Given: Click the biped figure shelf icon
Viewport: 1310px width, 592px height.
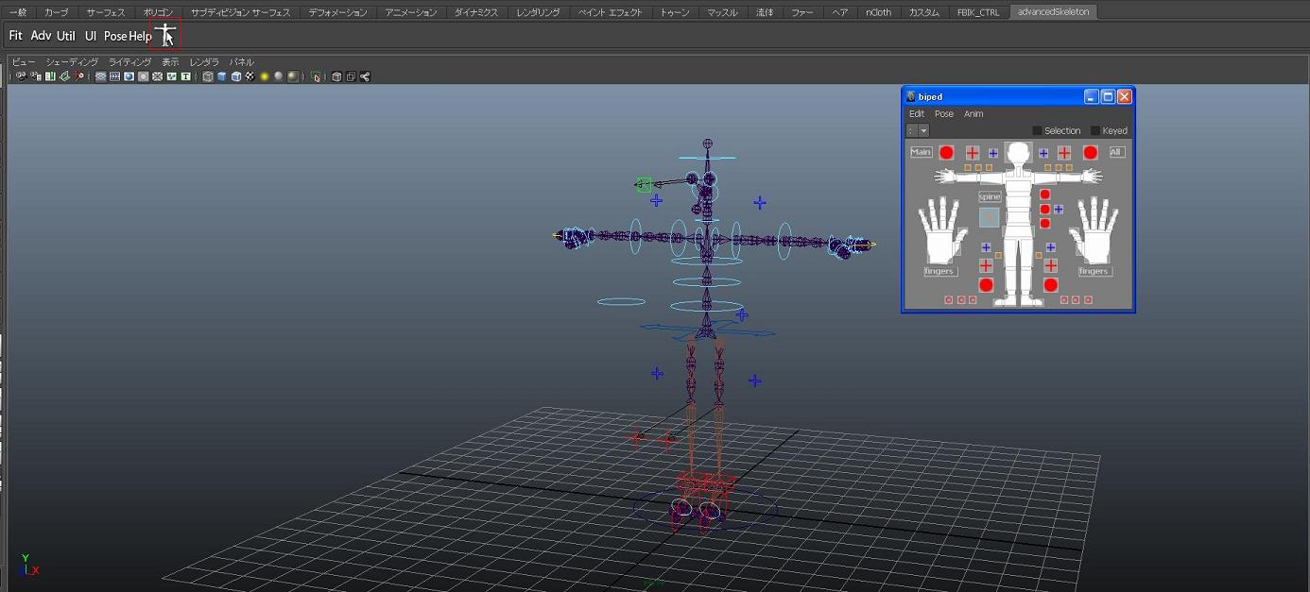Looking at the screenshot, I should [x=166, y=35].
